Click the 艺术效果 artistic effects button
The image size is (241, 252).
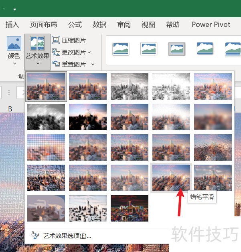point(37,52)
